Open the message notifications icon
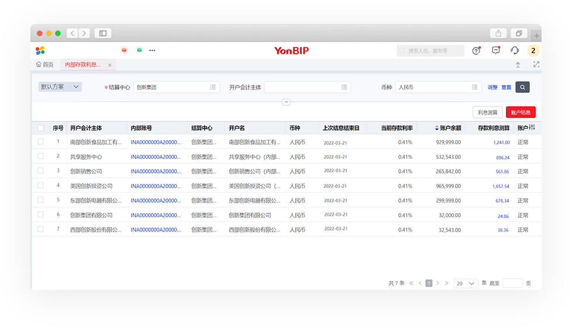Image resolution: width=572 pixels, height=326 pixels. tap(496, 51)
